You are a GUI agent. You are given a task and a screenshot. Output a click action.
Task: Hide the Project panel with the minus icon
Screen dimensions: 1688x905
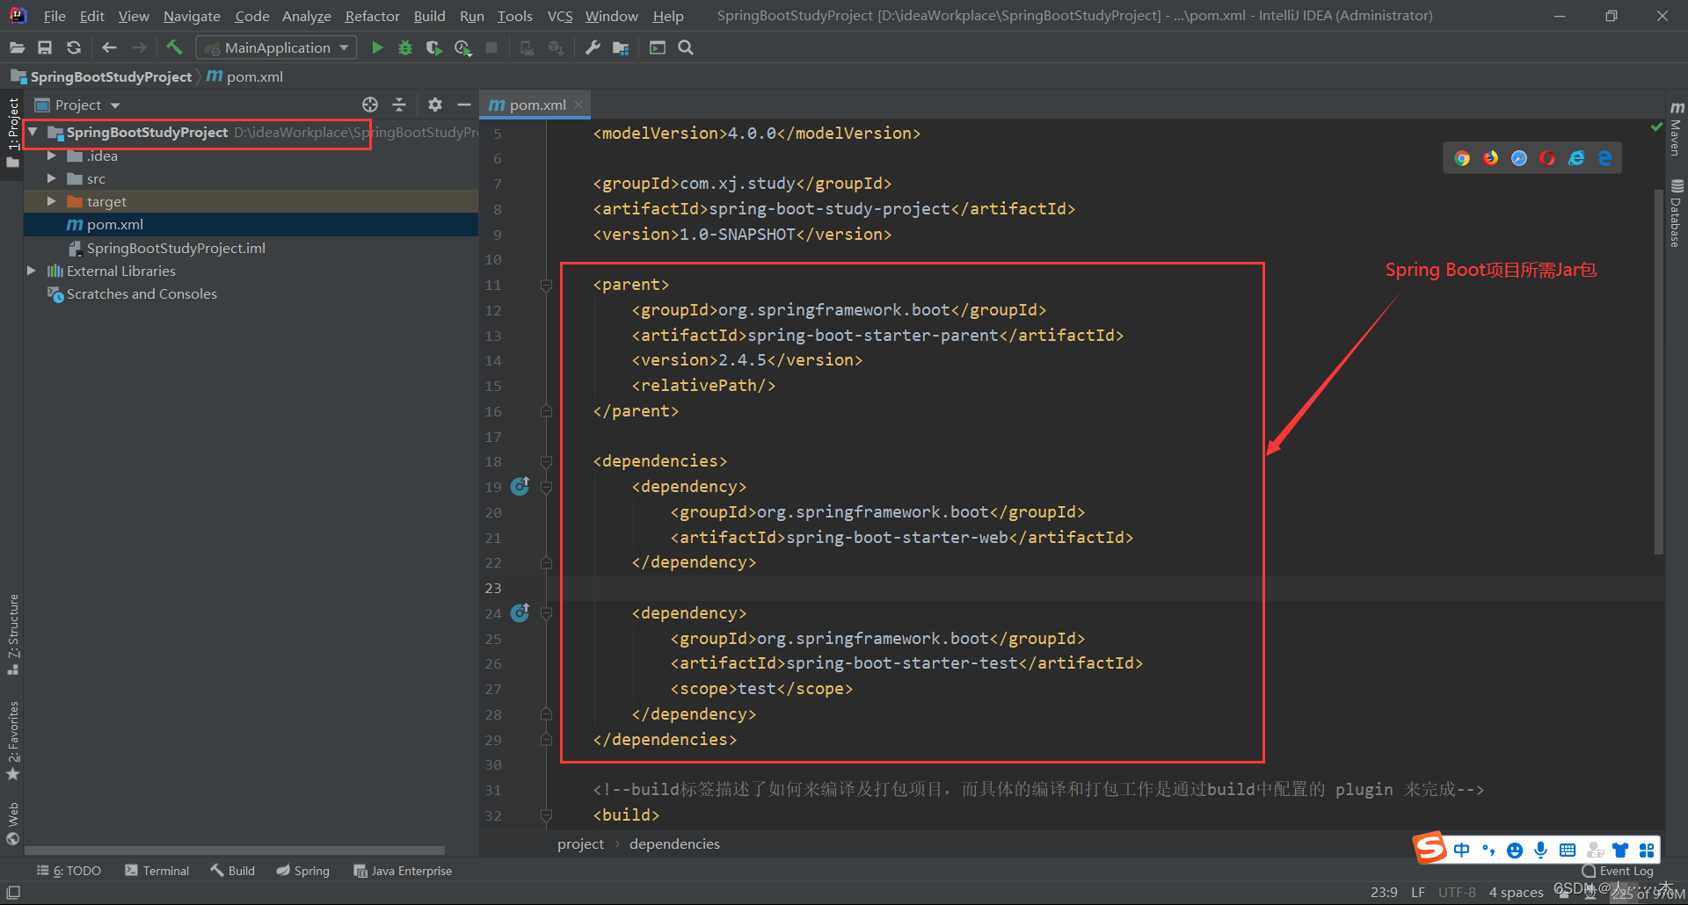[464, 105]
